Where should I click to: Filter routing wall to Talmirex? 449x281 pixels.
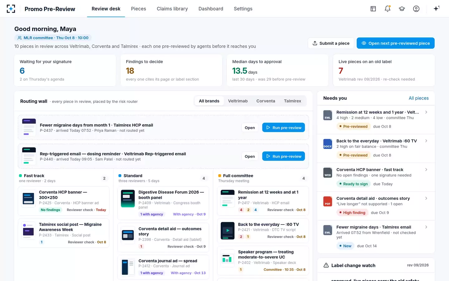coord(292,101)
